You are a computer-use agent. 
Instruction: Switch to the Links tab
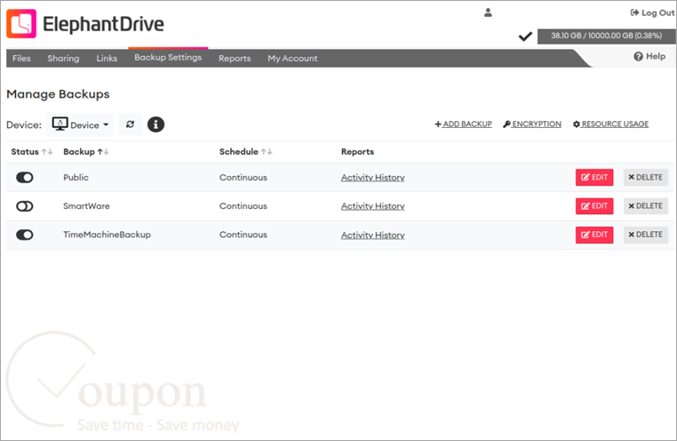click(107, 59)
